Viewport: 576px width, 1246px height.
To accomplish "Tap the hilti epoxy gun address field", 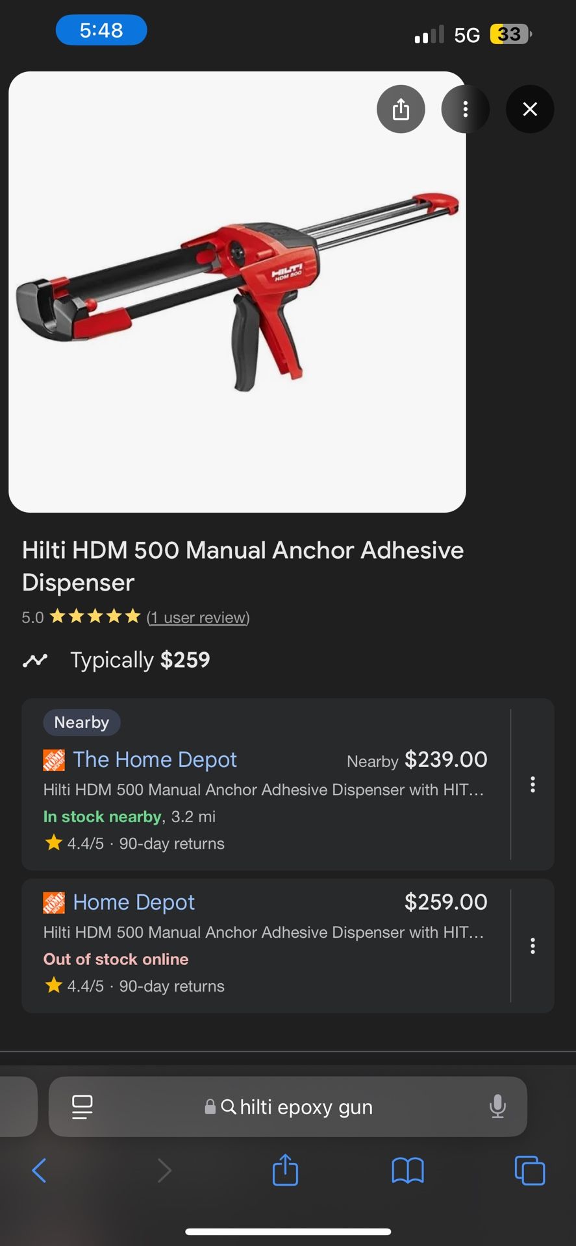I will click(x=288, y=1106).
